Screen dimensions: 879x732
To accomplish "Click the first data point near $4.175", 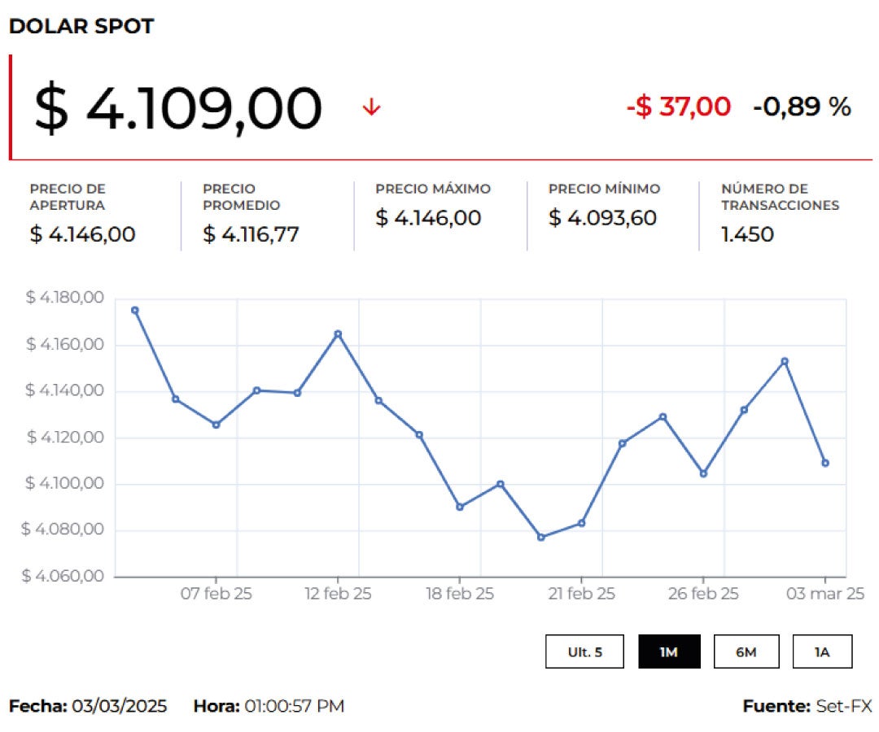I will click(x=134, y=310).
